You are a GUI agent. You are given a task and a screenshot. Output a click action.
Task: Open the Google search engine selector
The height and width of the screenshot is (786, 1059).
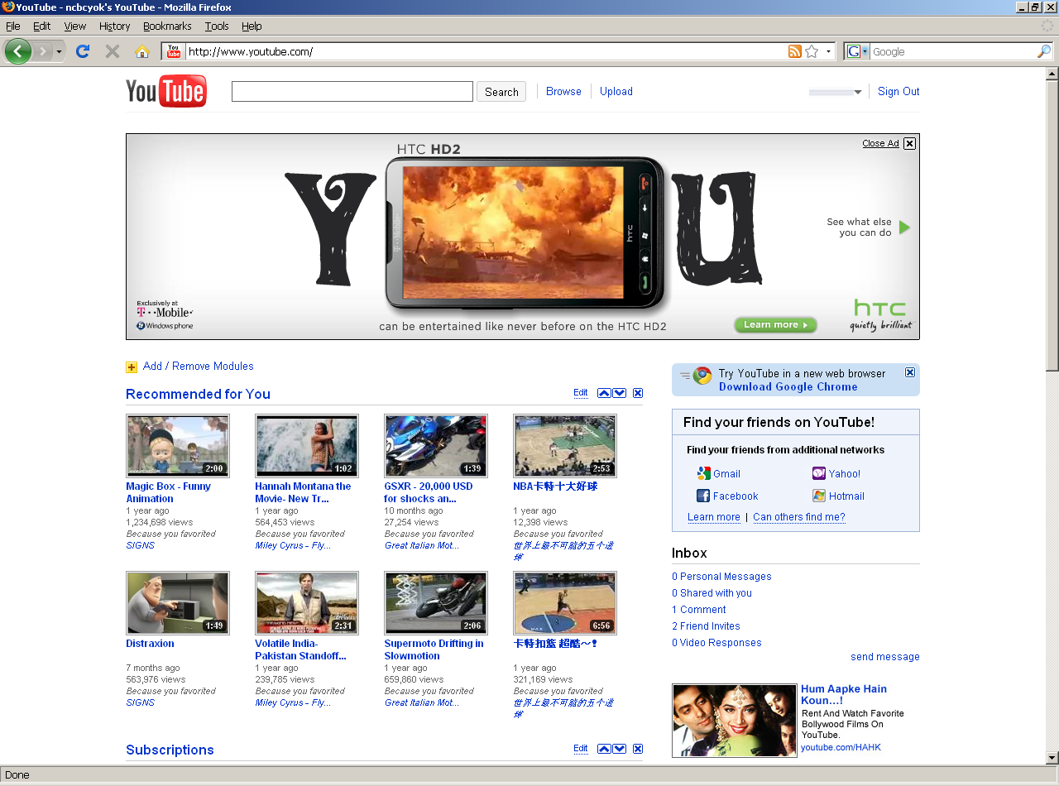click(x=857, y=51)
